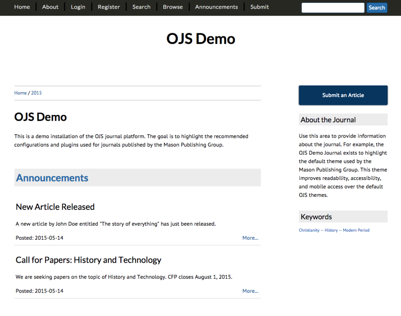Click the OJS Demo journal title
The image size is (401, 316).
click(200, 38)
